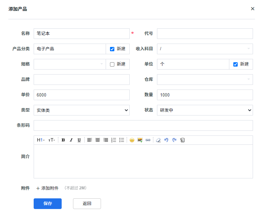Screen dimensions: 263x217
Task: Click the 保存 button
Action: coord(48,204)
